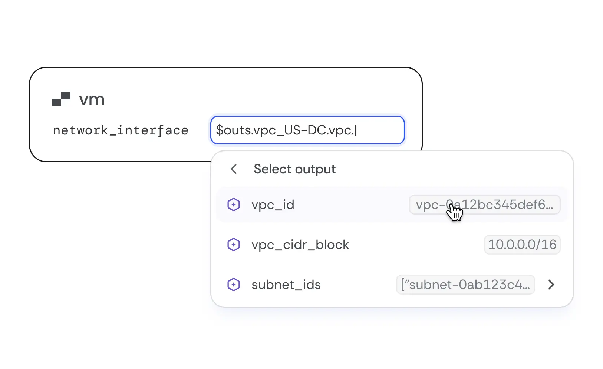
Task: Click the hexagon icon beside vpc_cidr_block
Action: (234, 245)
